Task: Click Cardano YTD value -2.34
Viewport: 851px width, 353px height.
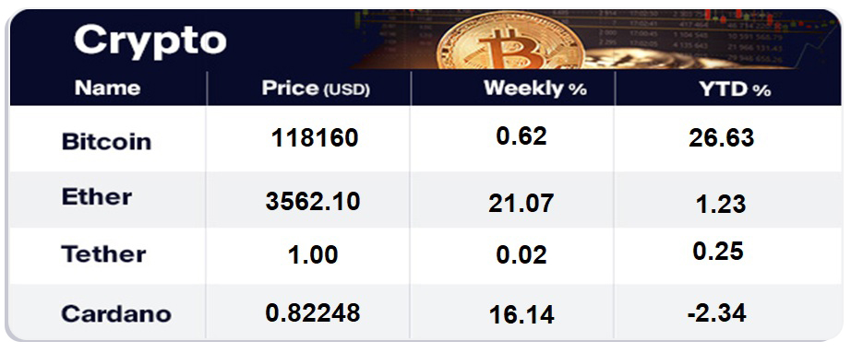Action: 716,312
